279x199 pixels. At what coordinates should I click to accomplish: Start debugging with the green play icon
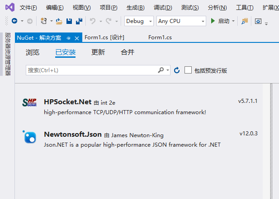(213, 21)
